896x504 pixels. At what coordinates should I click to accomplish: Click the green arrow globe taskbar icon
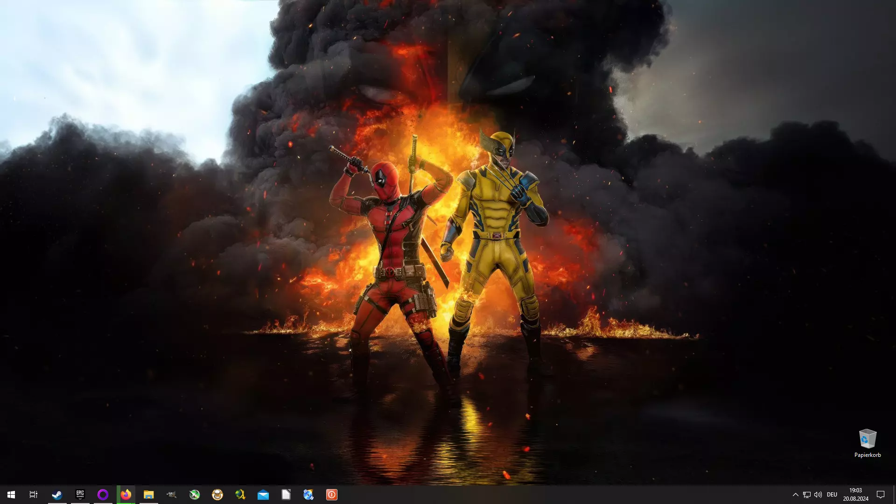(194, 495)
